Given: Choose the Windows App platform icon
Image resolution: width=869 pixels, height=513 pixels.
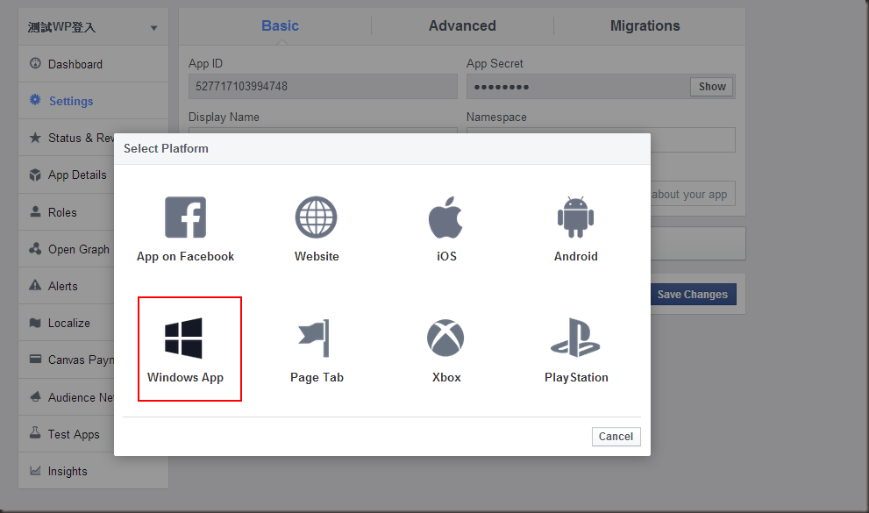Looking at the screenshot, I should click(183, 338).
